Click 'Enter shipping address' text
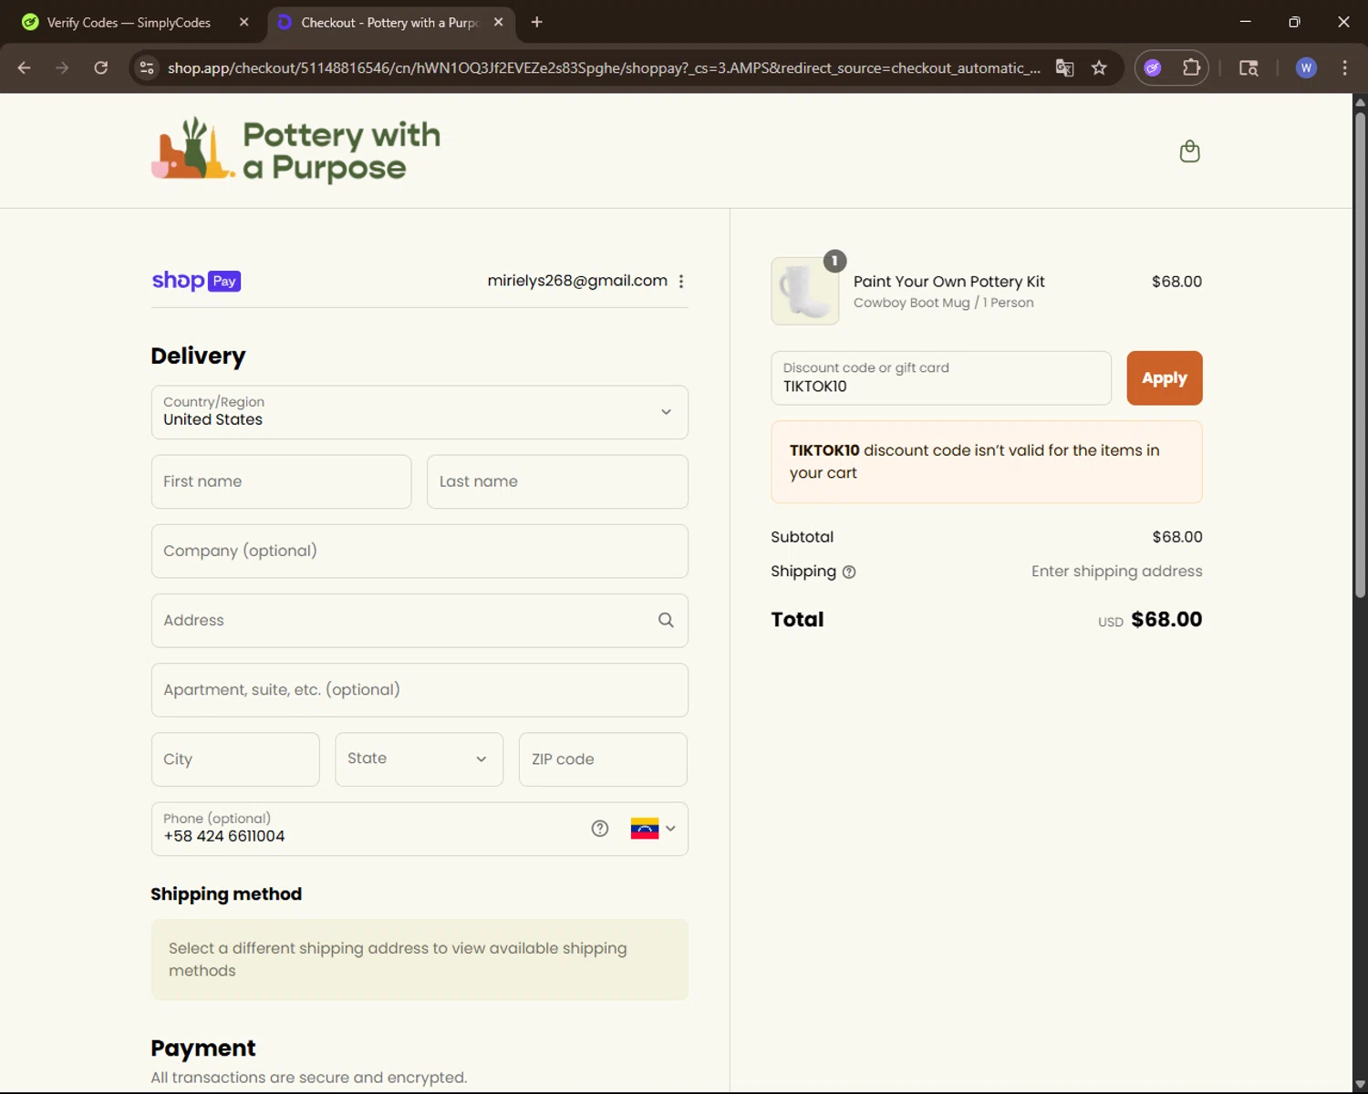 point(1116,572)
